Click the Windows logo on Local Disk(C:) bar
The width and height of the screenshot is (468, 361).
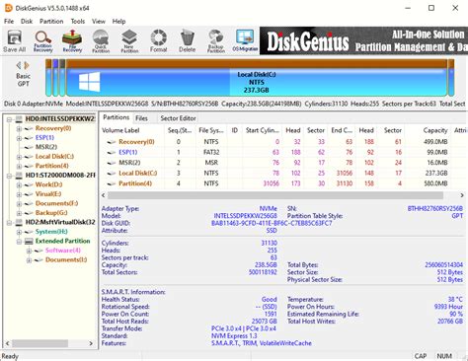point(90,82)
